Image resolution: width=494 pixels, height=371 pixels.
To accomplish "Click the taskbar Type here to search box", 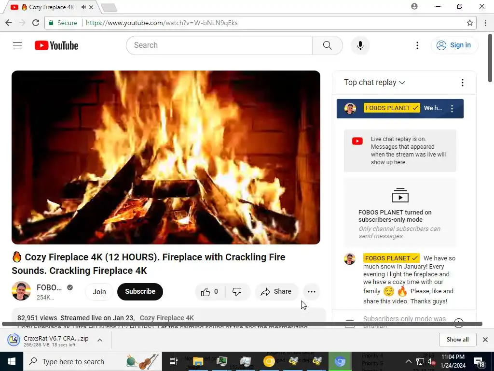I will pos(93,361).
